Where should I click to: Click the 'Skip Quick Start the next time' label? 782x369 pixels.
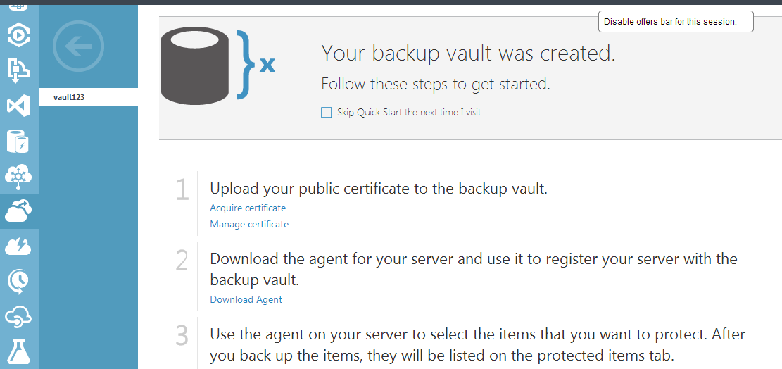(x=409, y=113)
